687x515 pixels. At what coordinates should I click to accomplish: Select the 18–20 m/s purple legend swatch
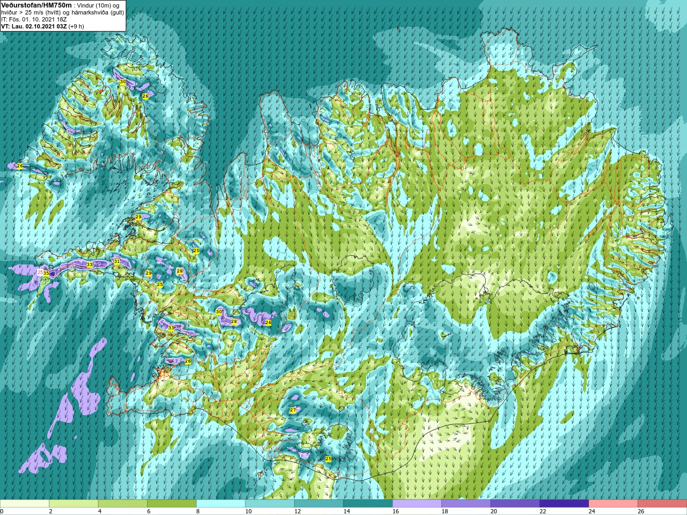[466, 504]
